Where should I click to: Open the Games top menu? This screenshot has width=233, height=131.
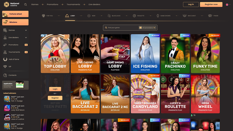35,4
